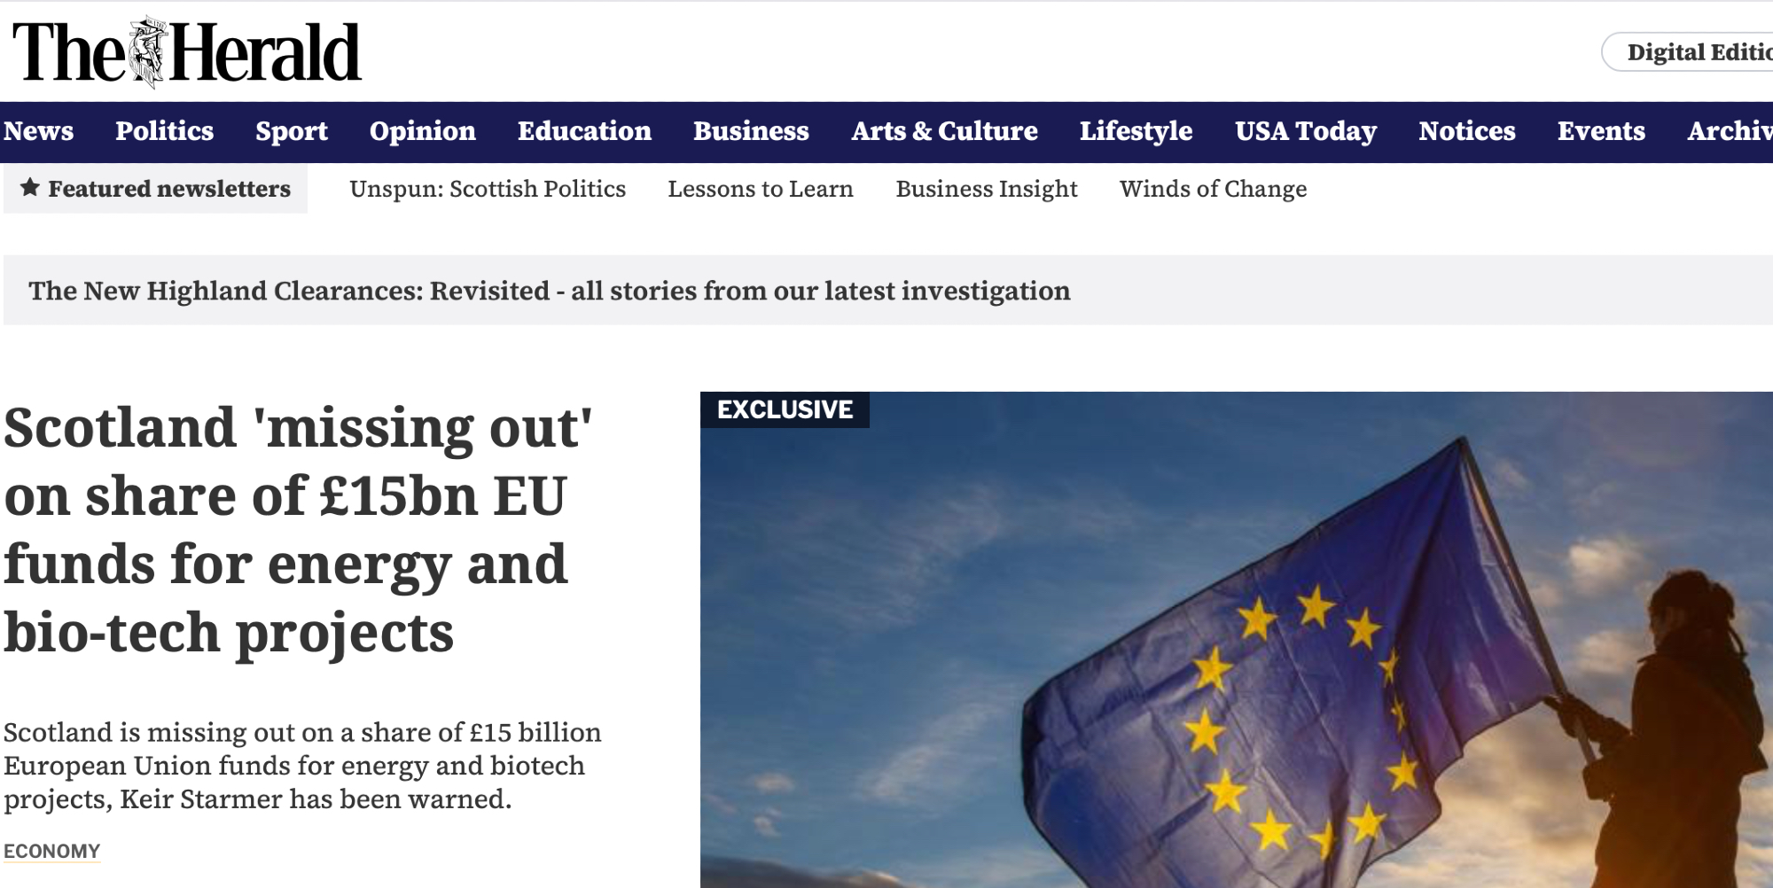Open the News section
The width and height of the screenshot is (1773, 888).
pos(38,131)
